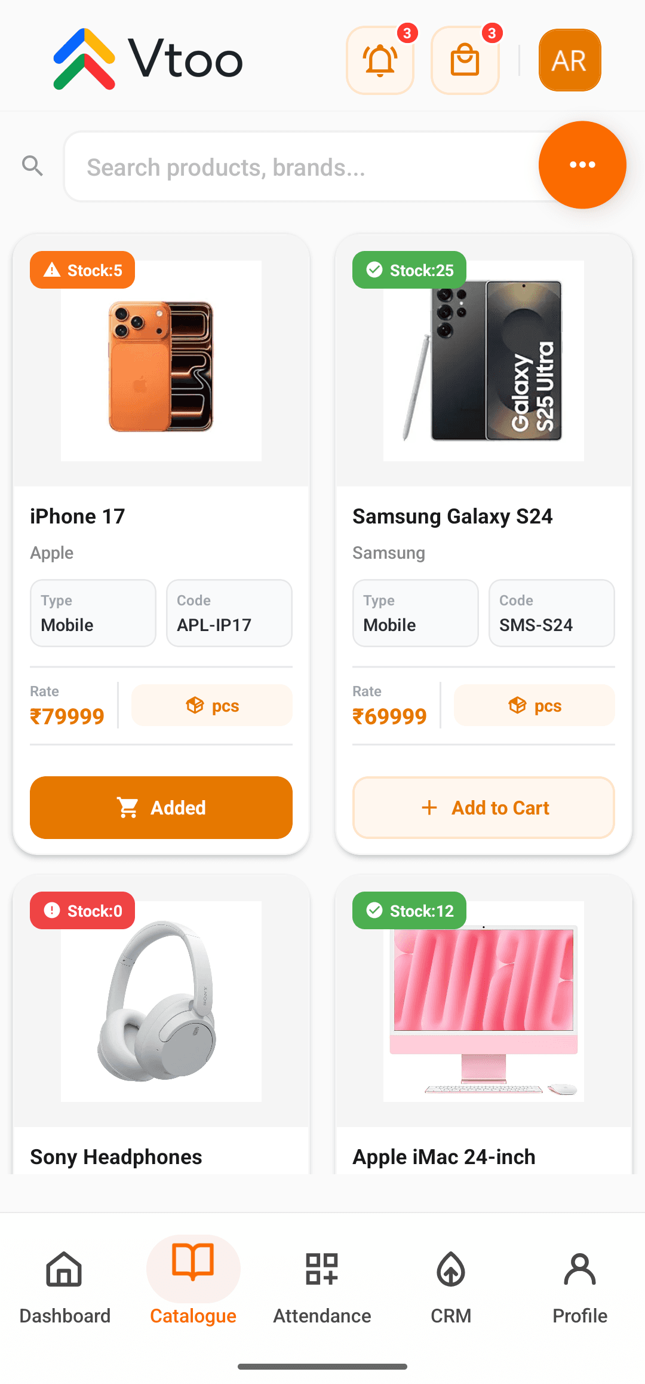
Task: Click the Vtoo logo
Action: (x=148, y=59)
